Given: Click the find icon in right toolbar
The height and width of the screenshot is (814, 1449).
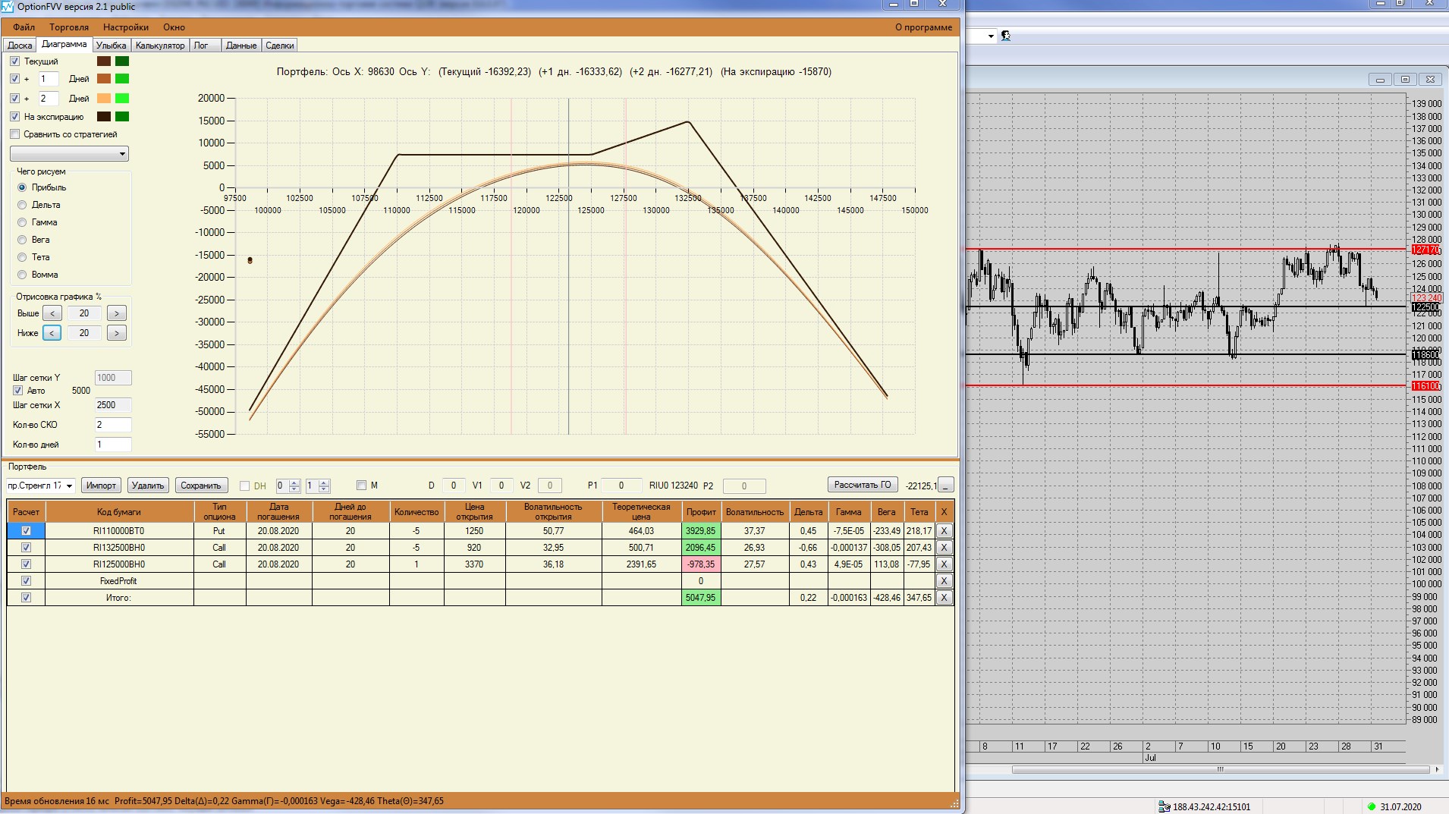Looking at the screenshot, I should click(x=1006, y=36).
